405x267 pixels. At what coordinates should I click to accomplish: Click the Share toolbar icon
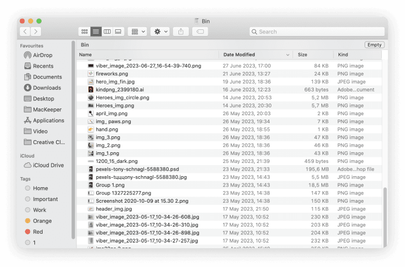(181, 32)
